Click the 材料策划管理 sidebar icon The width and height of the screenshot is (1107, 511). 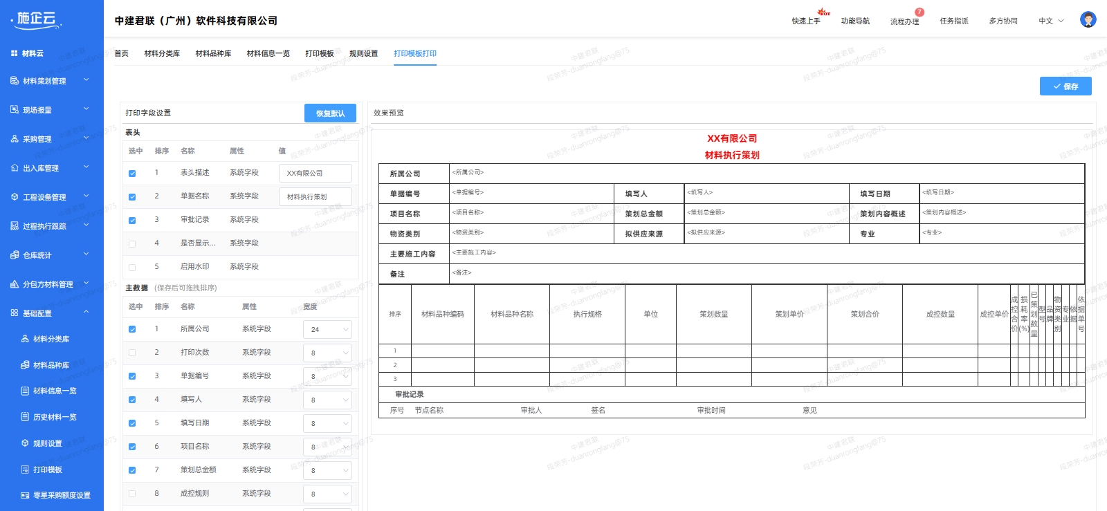click(15, 81)
